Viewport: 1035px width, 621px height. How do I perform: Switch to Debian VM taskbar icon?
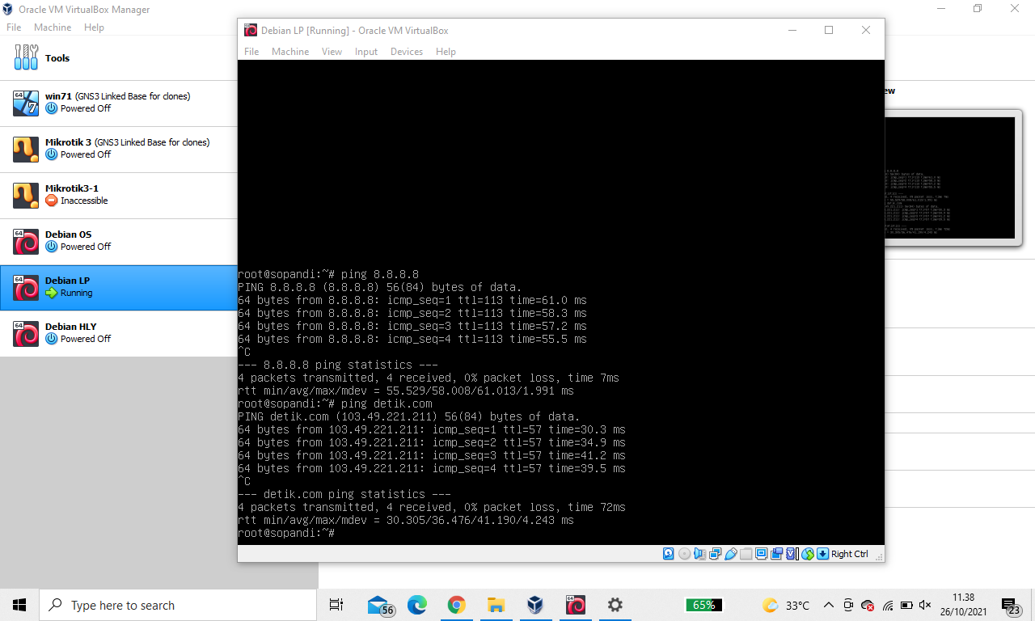point(576,605)
